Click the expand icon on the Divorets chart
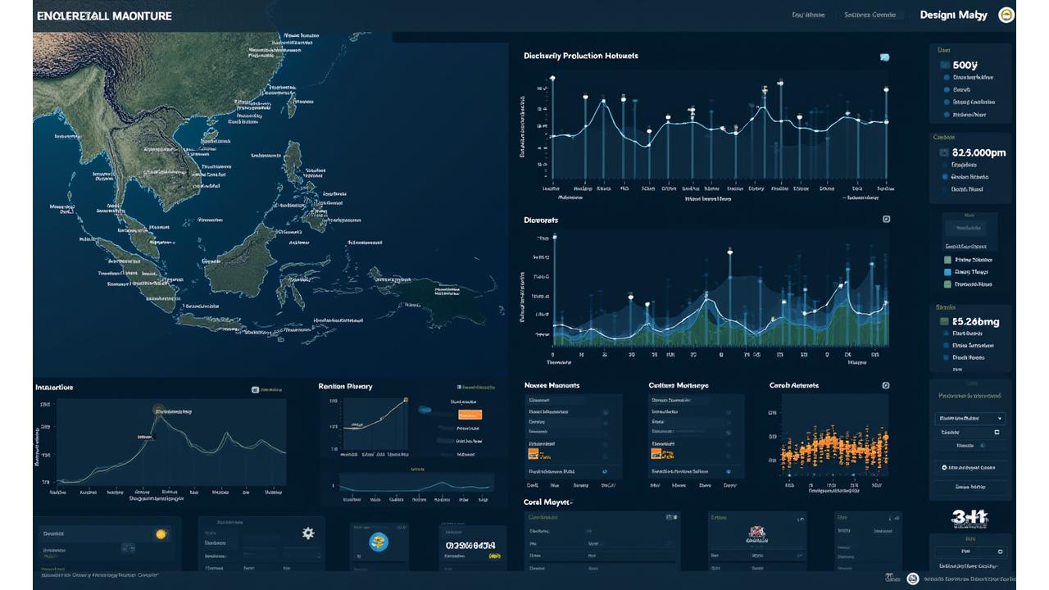1049x590 pixels. [885, 219]
